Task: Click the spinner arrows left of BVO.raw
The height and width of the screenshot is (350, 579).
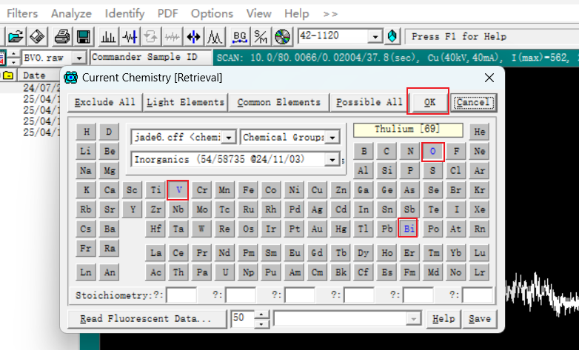Action: click(x=13, y=58)
